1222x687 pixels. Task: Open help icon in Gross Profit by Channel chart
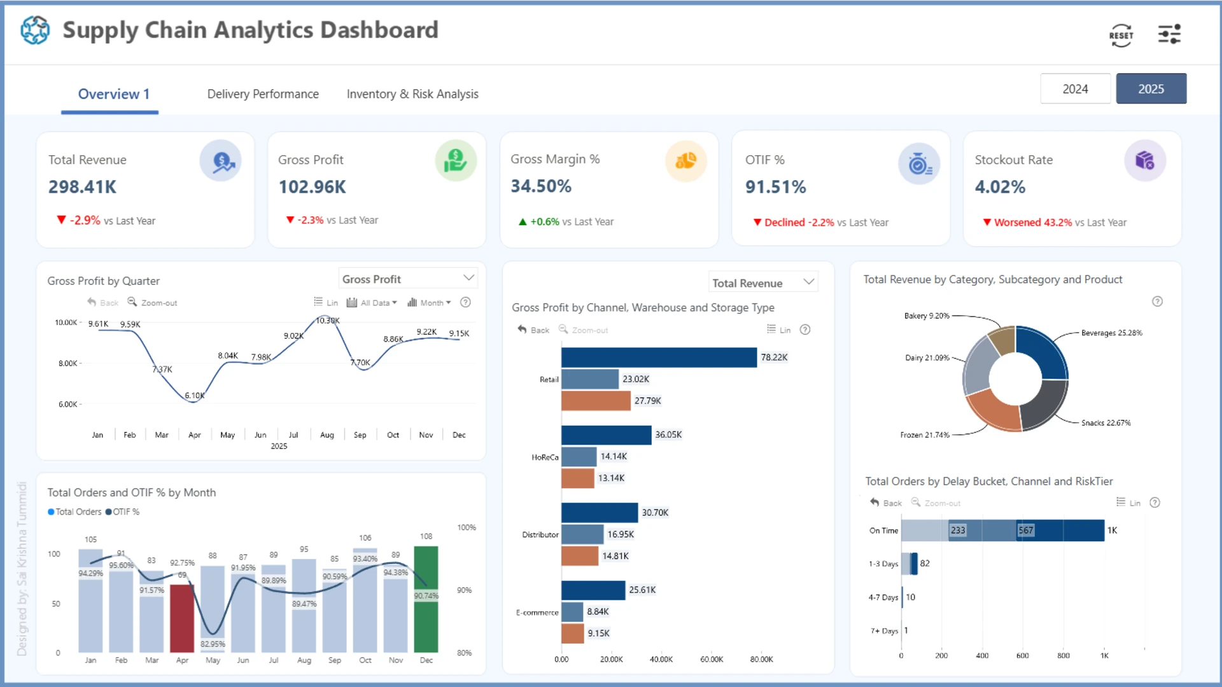[805, 330]
